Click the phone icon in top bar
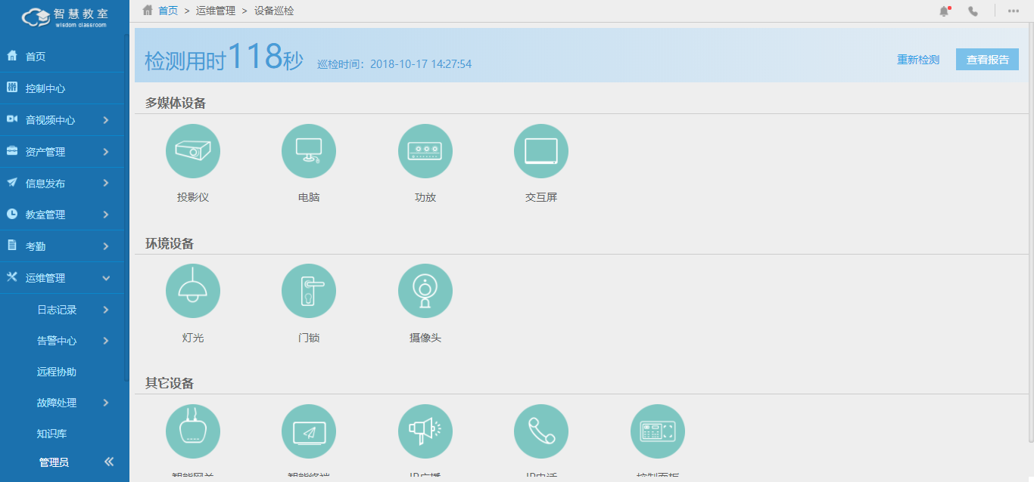The width and height of the screenshot is (1034, 482). [973, 11]
